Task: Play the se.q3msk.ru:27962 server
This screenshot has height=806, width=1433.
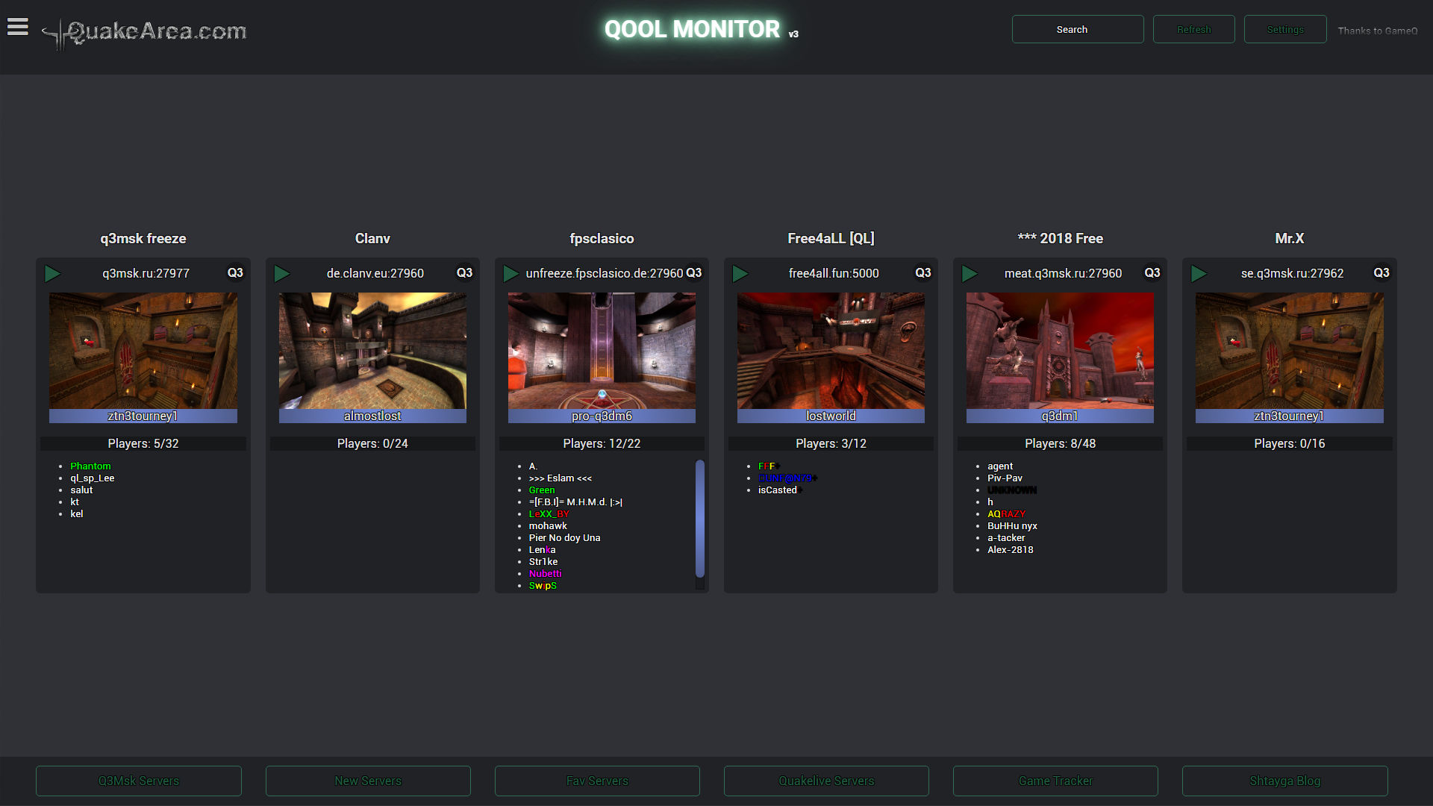Action: click(x=1198, y=274)
